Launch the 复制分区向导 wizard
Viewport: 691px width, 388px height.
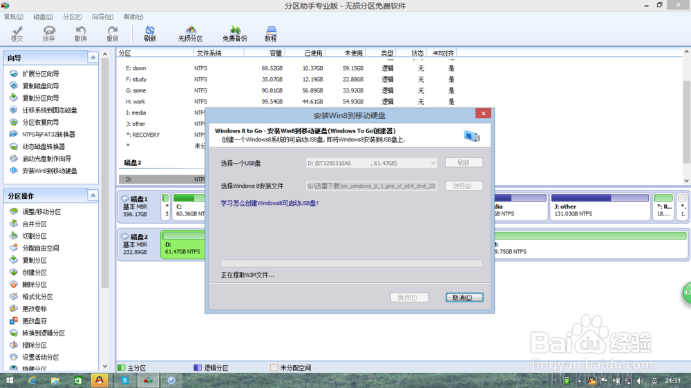point(41,98)
